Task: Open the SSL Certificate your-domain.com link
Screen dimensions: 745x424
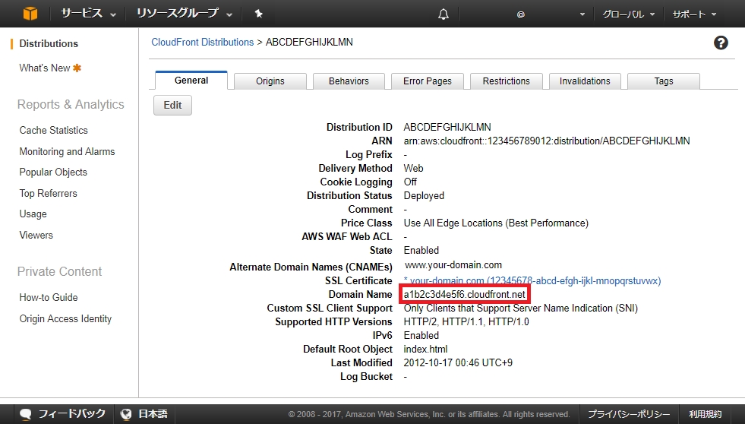Action: tap(532, 280)
